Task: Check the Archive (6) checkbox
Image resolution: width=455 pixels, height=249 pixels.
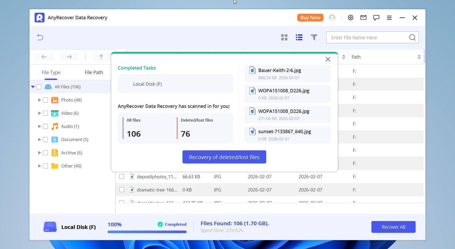Action: coord(45,153)
